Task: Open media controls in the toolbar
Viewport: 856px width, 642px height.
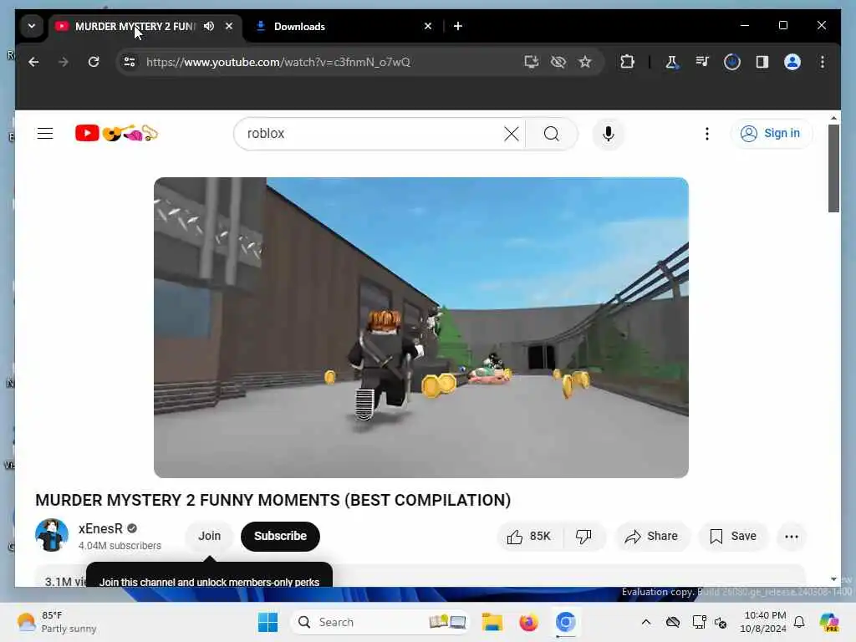Action: click(x=702, y=62)
